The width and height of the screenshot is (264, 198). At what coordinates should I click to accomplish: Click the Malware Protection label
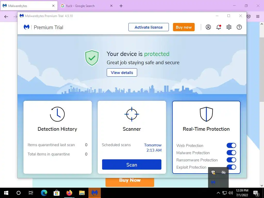[193, 153]
